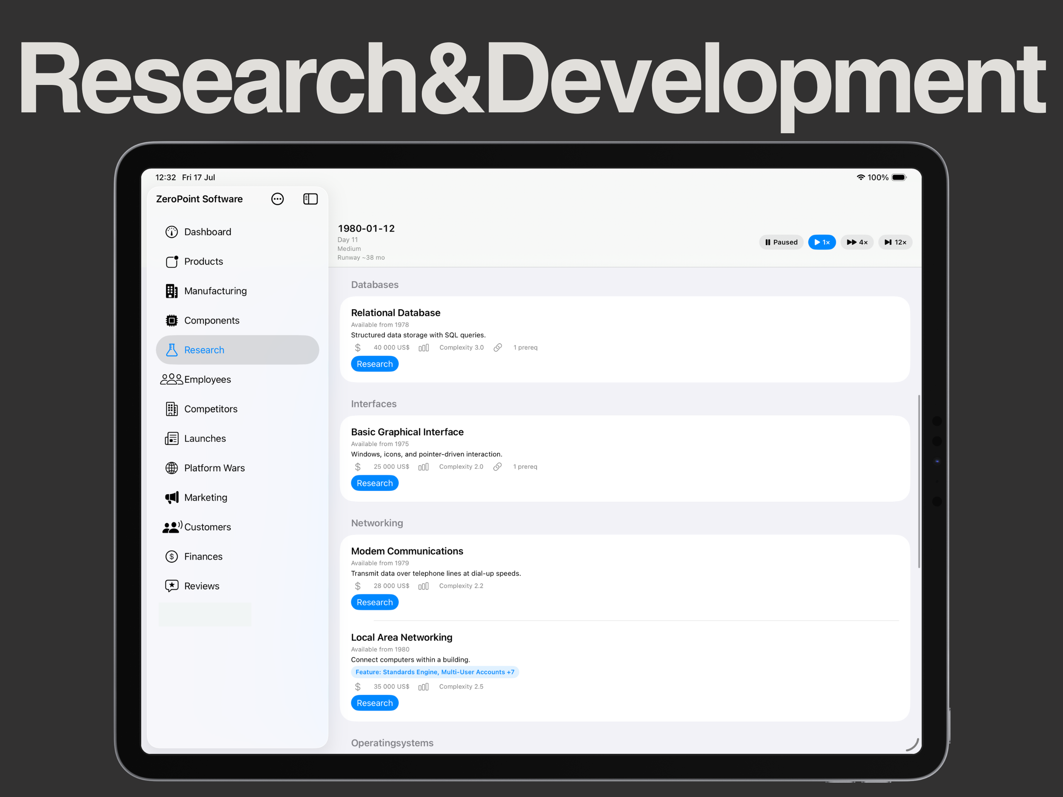Open the more options ellipsis menu

click(277, 199)
